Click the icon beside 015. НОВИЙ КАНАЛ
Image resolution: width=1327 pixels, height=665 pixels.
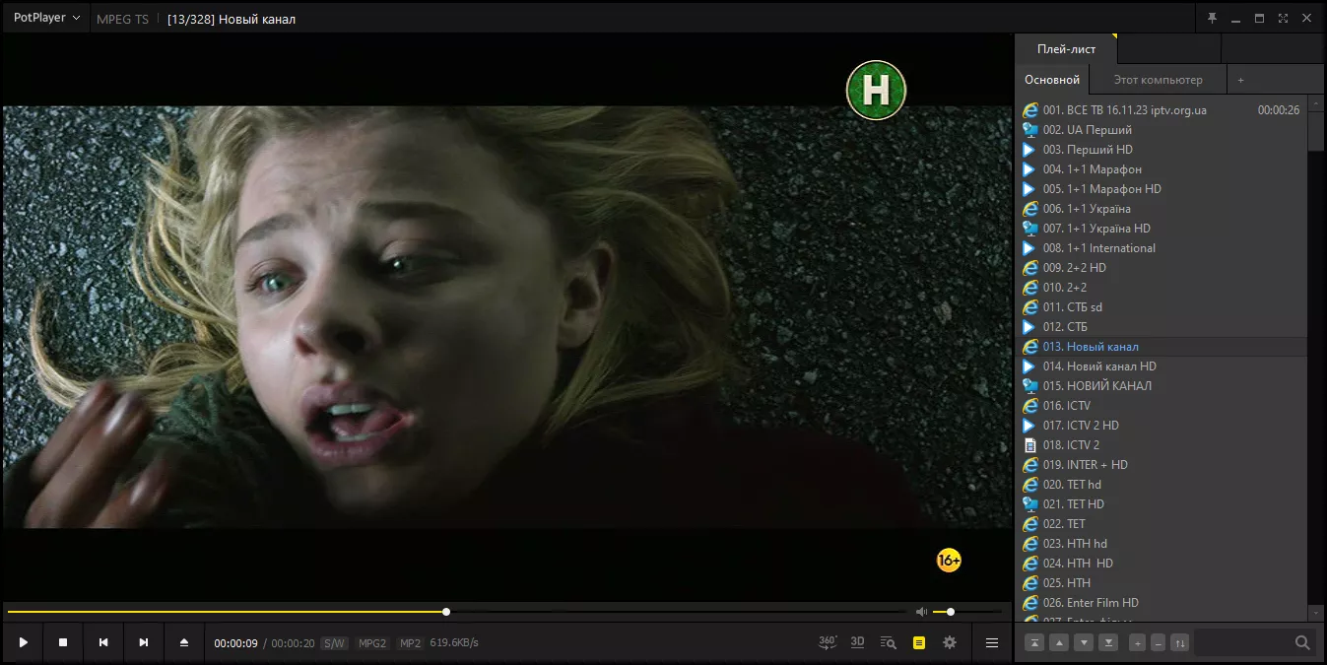coord(1030,386)
